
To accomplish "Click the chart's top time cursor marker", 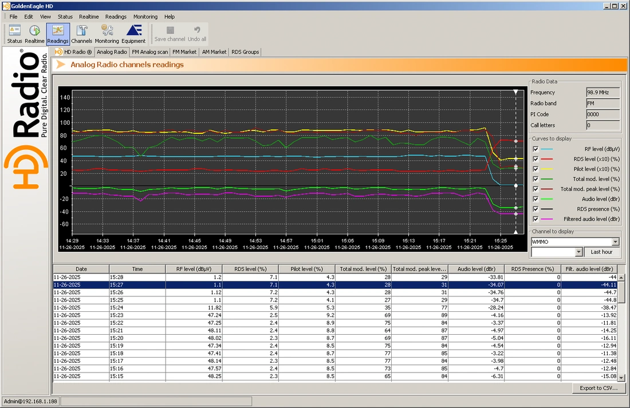I will [516, 92].
